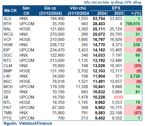
Task: Click the MCH equity value 11,328
Action: 82,87
